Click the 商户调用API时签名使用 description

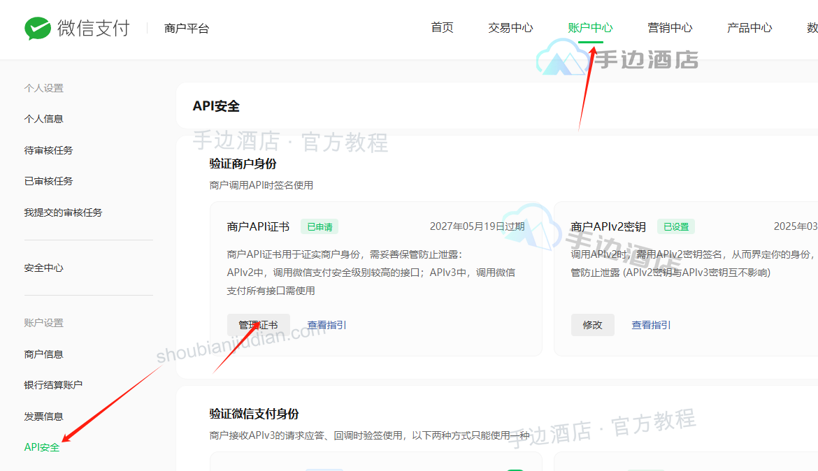(261, 185)
